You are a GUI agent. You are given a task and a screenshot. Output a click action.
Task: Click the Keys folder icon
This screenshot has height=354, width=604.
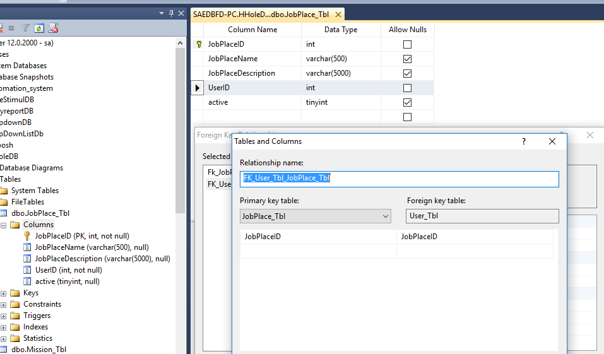(x=15, y=293)
